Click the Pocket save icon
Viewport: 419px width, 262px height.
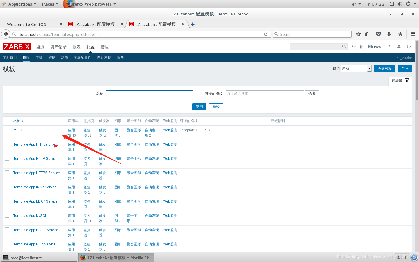point(378,34)
